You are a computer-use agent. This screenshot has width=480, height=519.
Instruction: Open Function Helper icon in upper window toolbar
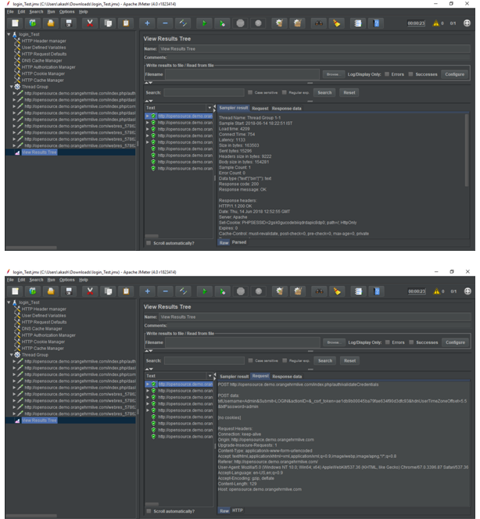point(358,23)
